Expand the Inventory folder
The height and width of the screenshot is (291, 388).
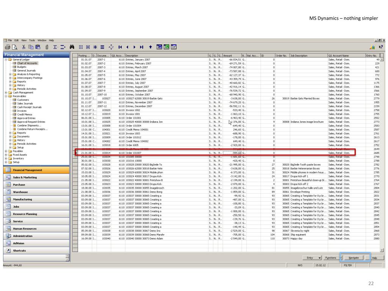point(6,159)
